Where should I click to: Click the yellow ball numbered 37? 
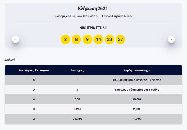[120, 39]
